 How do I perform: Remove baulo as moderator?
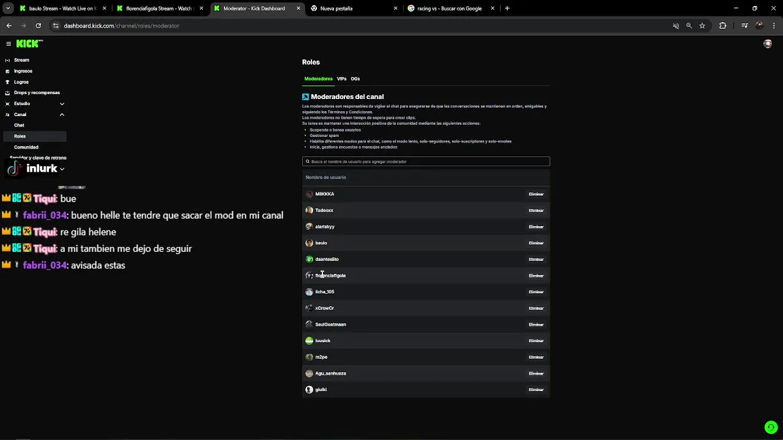(x=536, y=243)
